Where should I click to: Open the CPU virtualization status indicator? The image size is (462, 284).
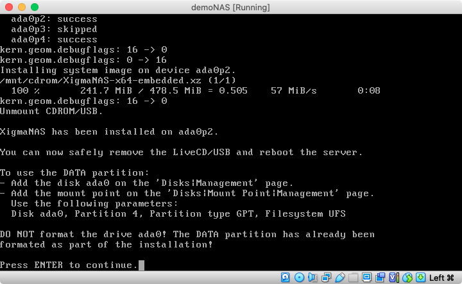pyautogui.click(x=394, y=278)
